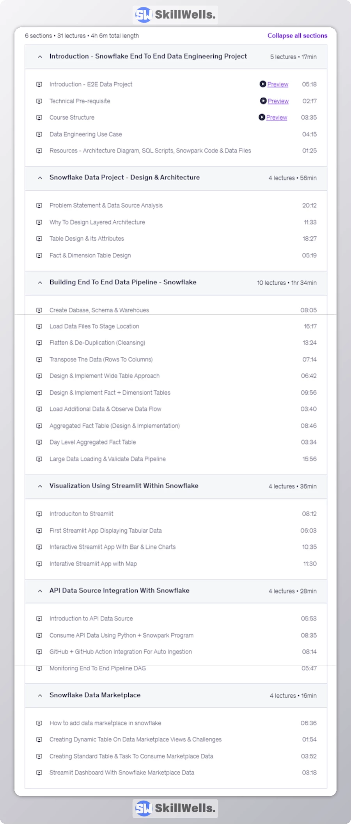351x824 pixels.
Task: Click the 4 lectures • 16min Marketplace summary
Action: [x=293, y=696]
